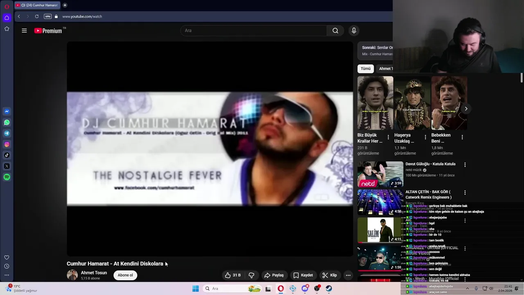Open Telegram in the Opera sidebar
This screenshot has height=295, width=524.
pyautogui.click(x=7, y=134)
